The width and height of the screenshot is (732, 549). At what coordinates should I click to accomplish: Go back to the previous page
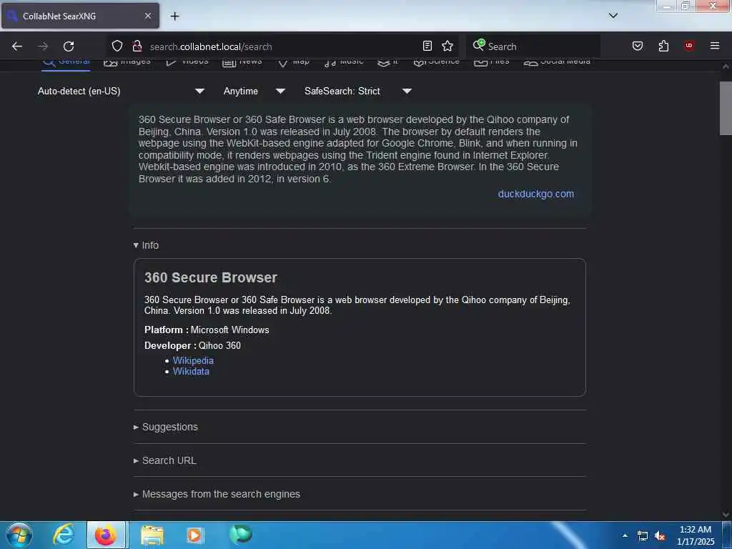[x=17, y=46]
